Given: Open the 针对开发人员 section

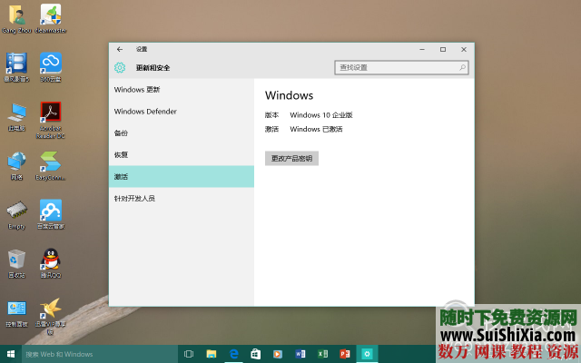Looking at the screenshot, I should coord(182,199).
